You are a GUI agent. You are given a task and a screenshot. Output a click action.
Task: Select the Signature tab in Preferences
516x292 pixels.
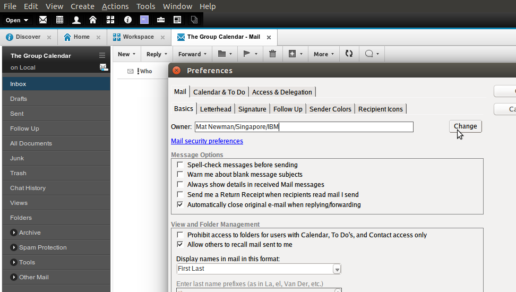click(252, 109)
